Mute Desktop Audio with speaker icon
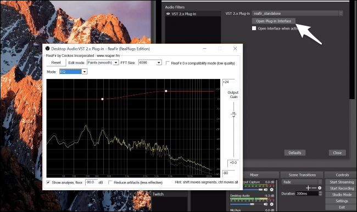Image resolution: width=357 pixels, height=212 pixels. tap(266, 204)
